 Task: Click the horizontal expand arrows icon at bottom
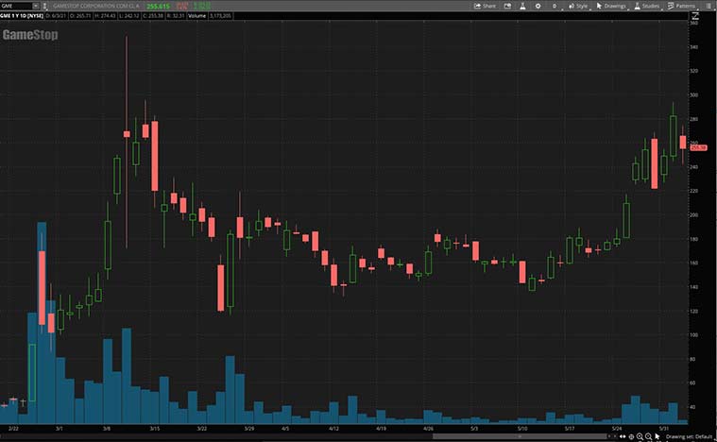tap(622, 436)
